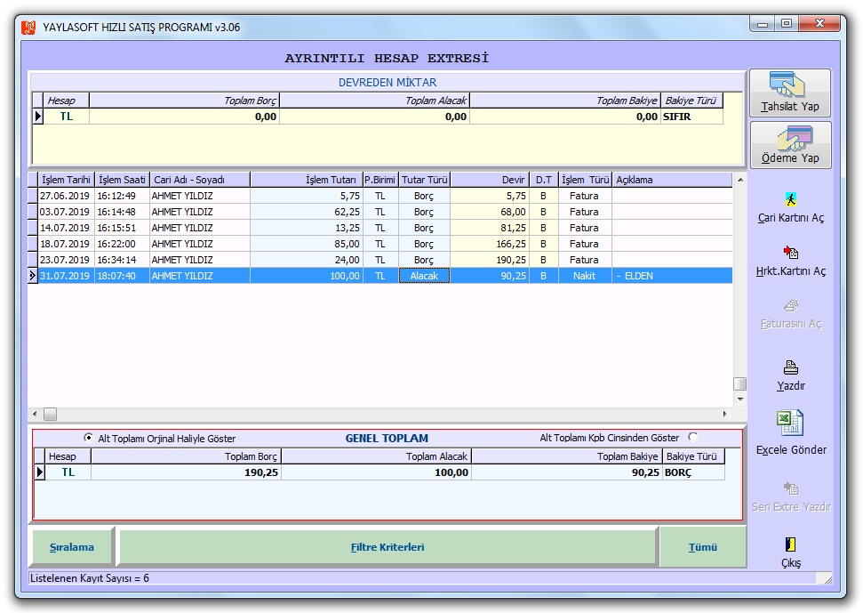Click the Yazdır printer icon
Screen dimensions: 863x613
(791, 367)
